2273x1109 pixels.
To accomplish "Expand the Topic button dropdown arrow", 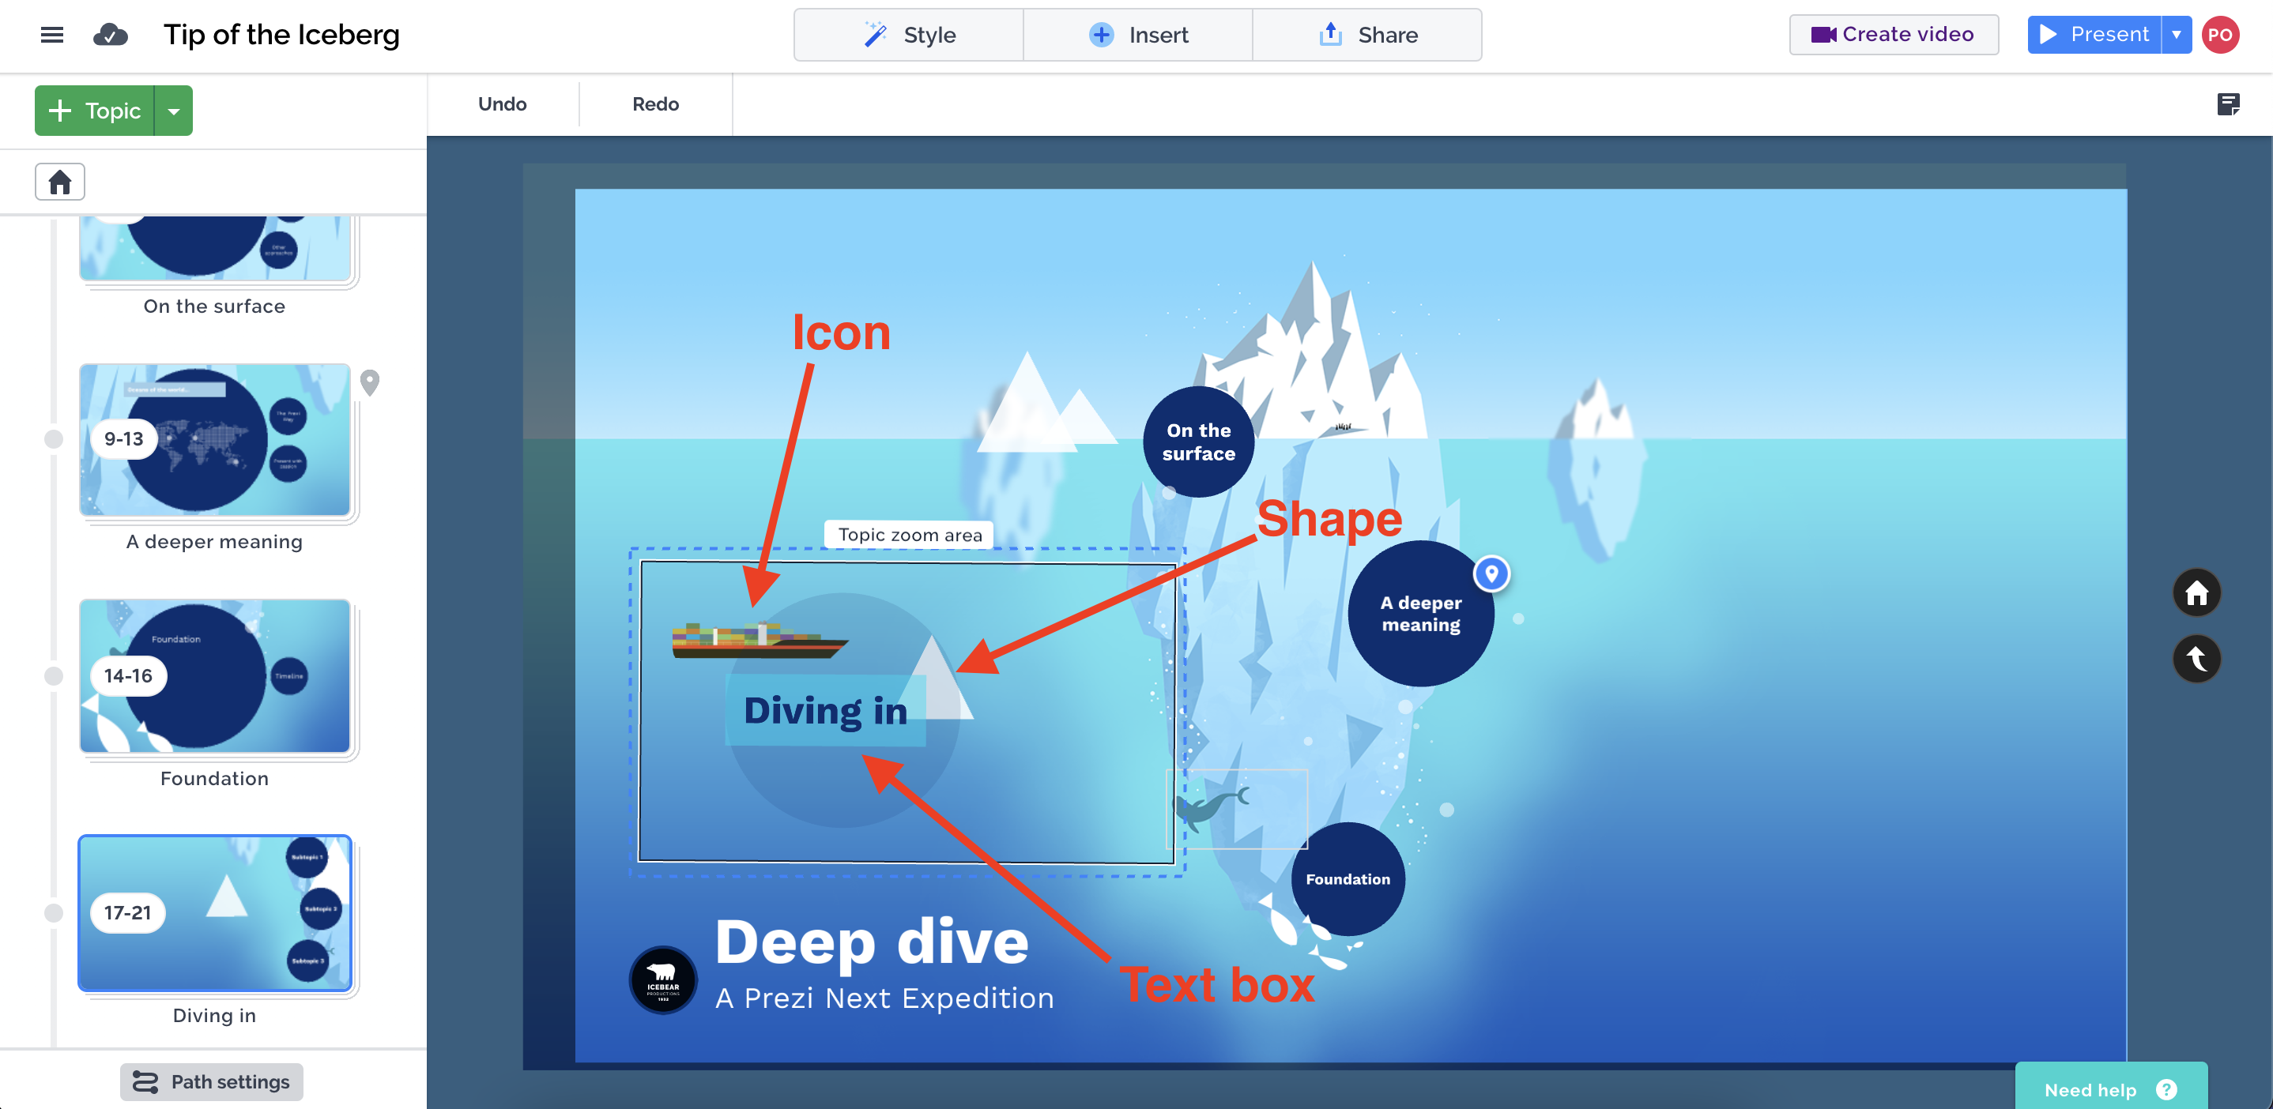I will pos(174,111).
